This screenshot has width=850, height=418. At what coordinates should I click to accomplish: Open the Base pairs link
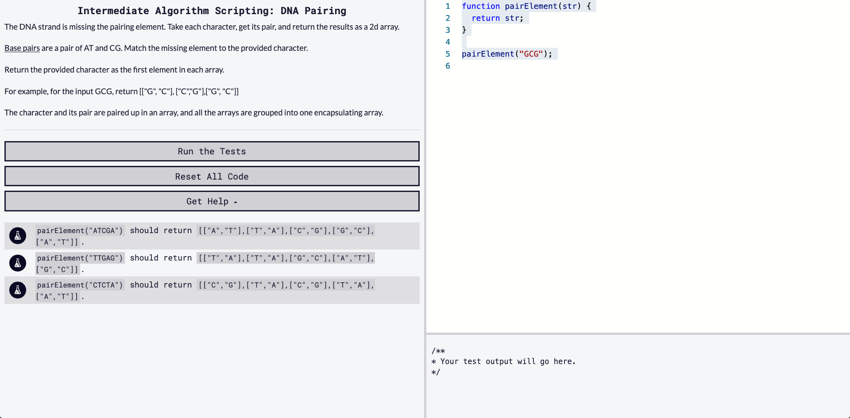22,48
